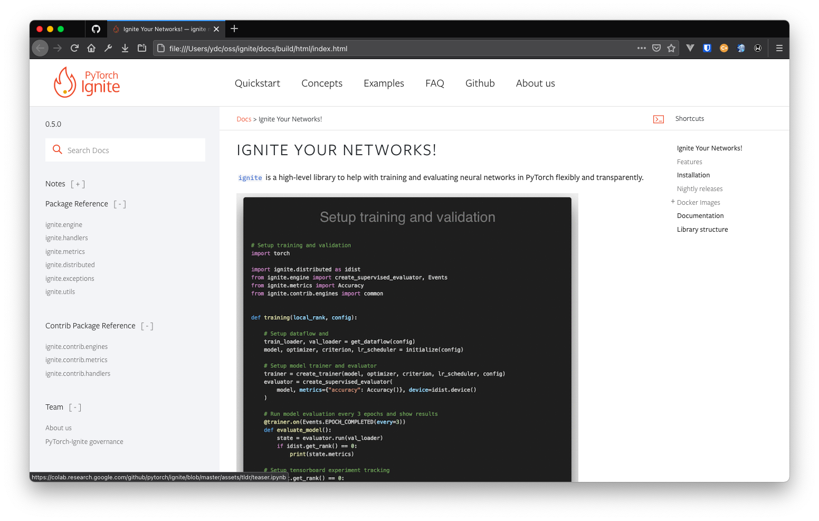Close the Ignite Your Networks tab

(216, 29)
